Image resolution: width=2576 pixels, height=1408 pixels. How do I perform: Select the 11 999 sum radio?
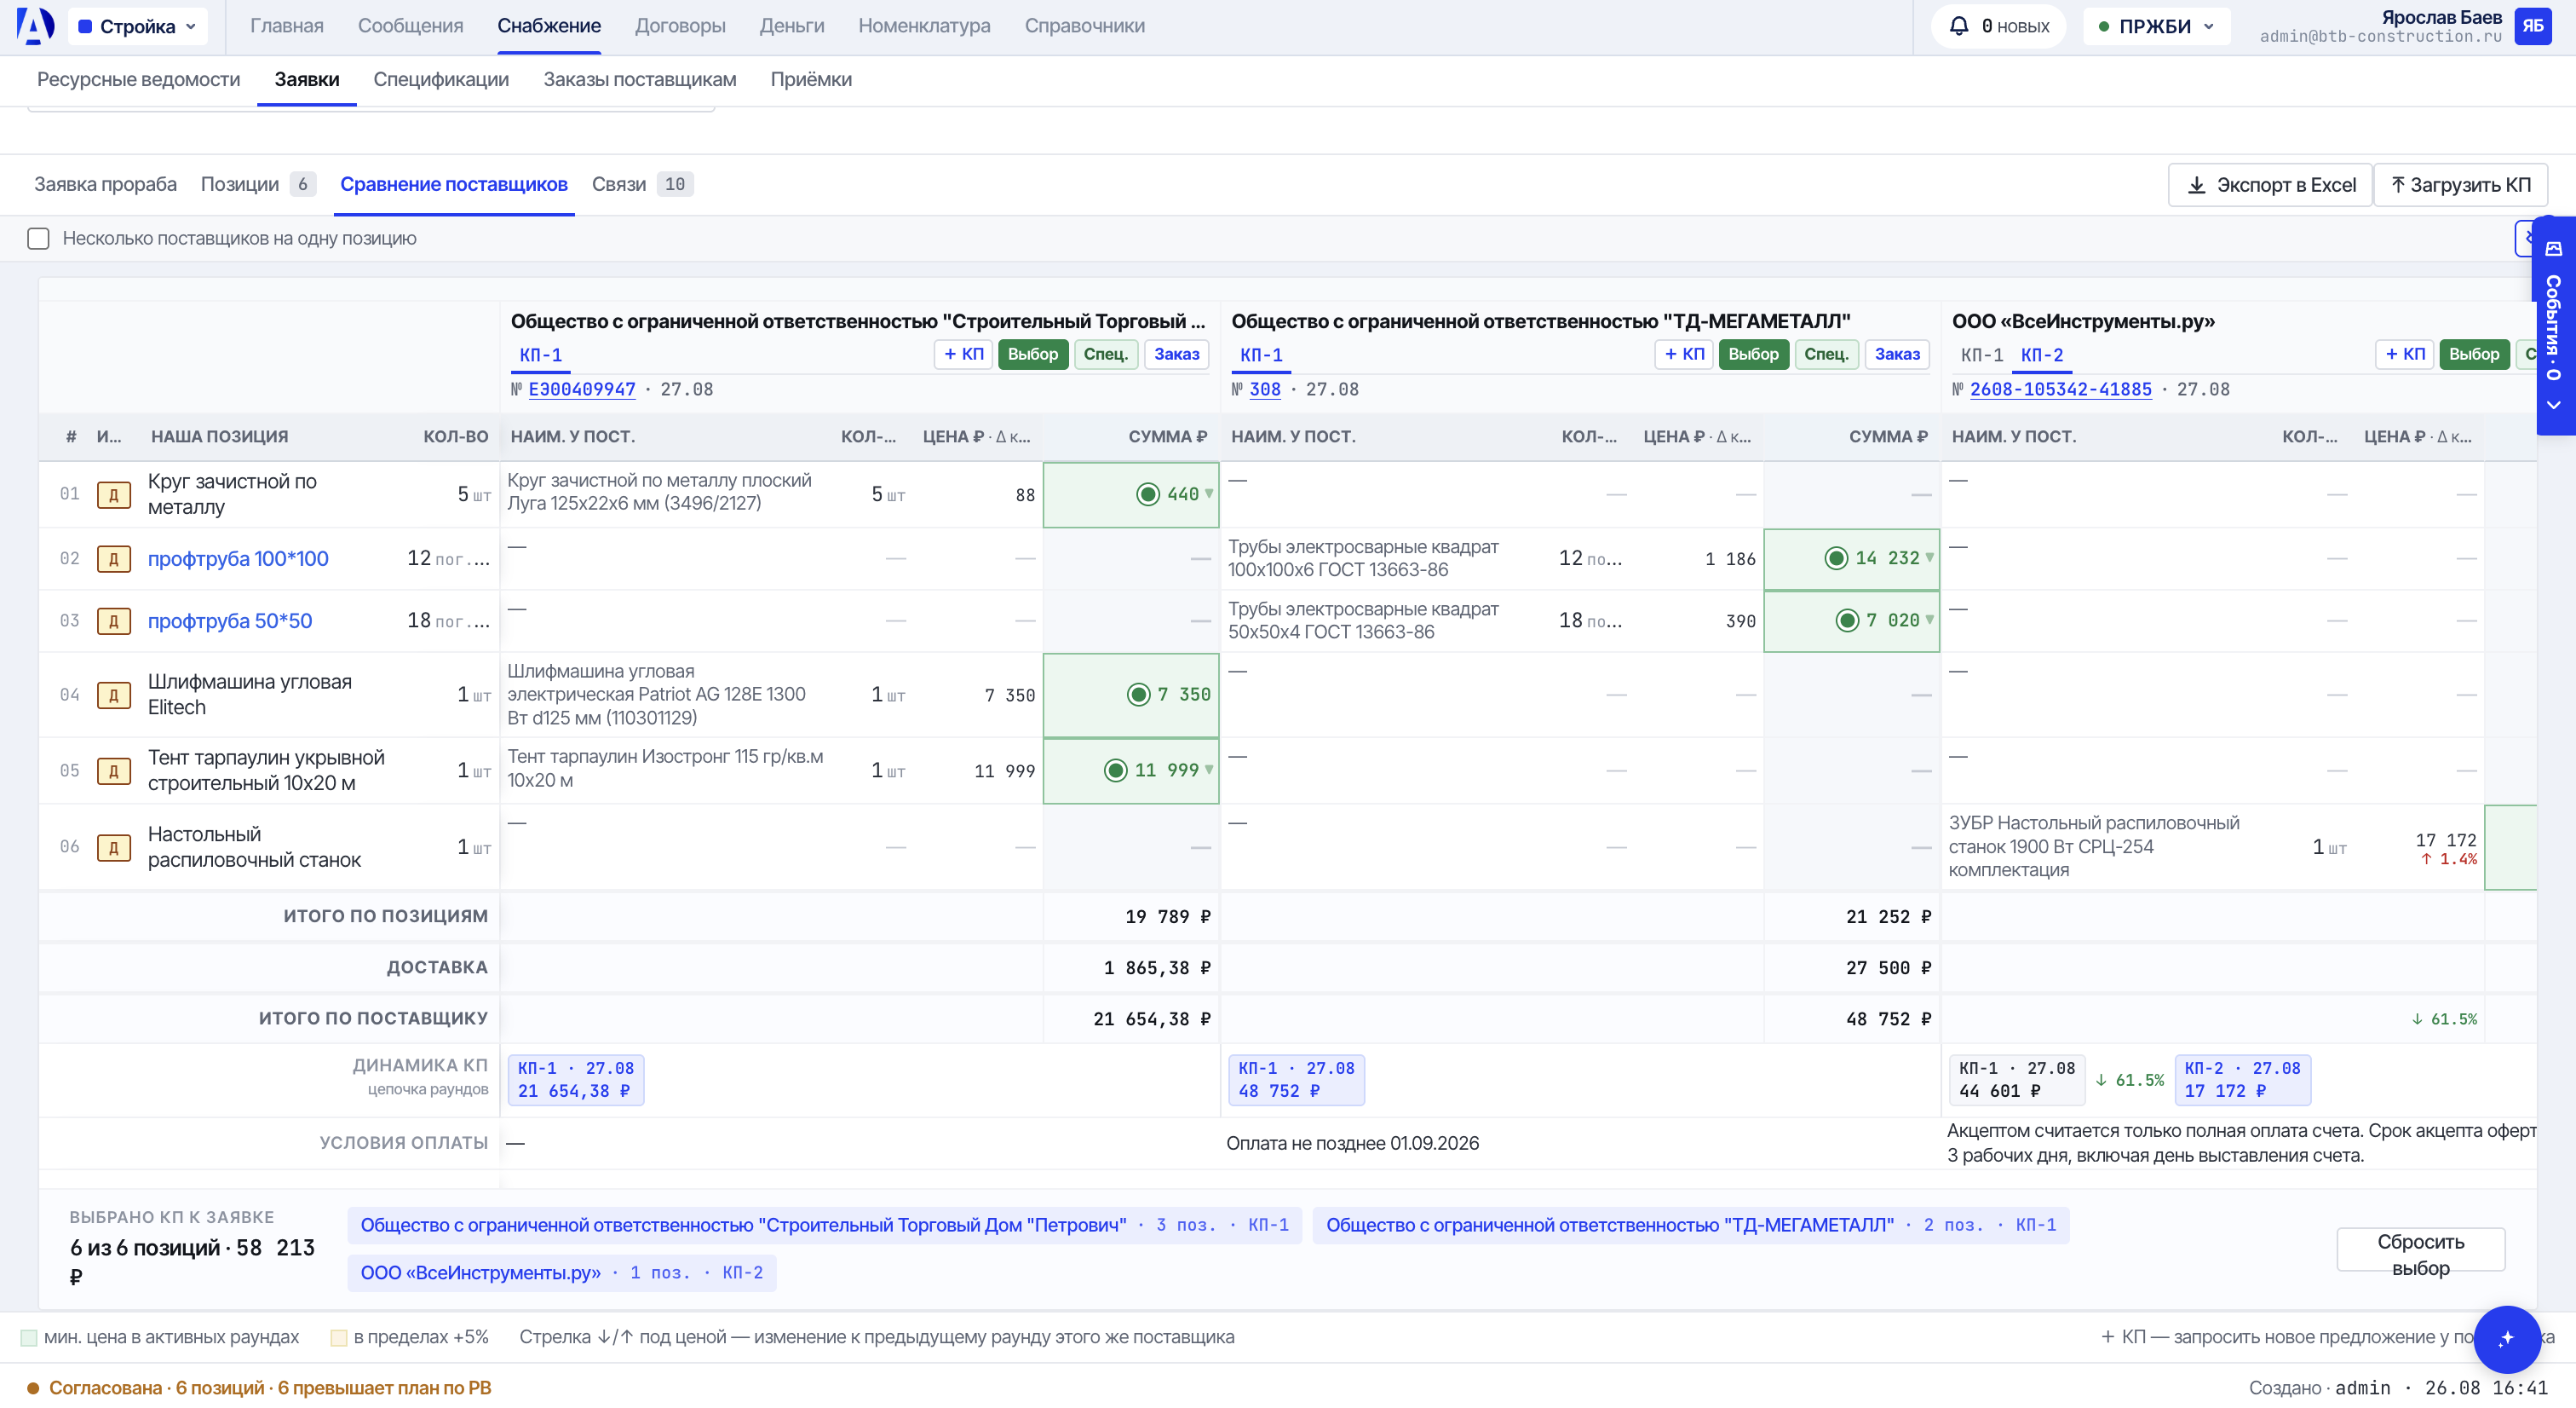pos(1115,770)
